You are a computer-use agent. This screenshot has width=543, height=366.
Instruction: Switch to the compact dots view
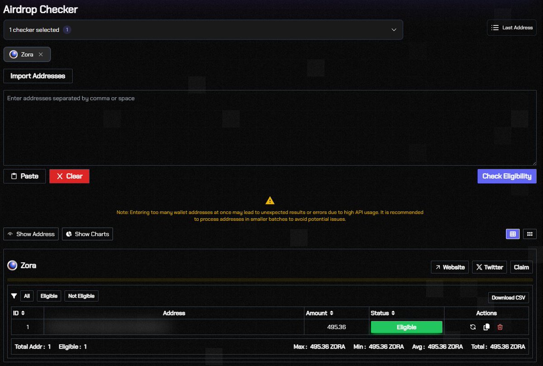click(x=529, y=234)
